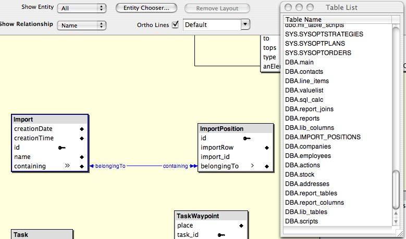This screenshot has width=406, height=239.
Task: Select DBA.valuelist in Table List
Action: 304,90
